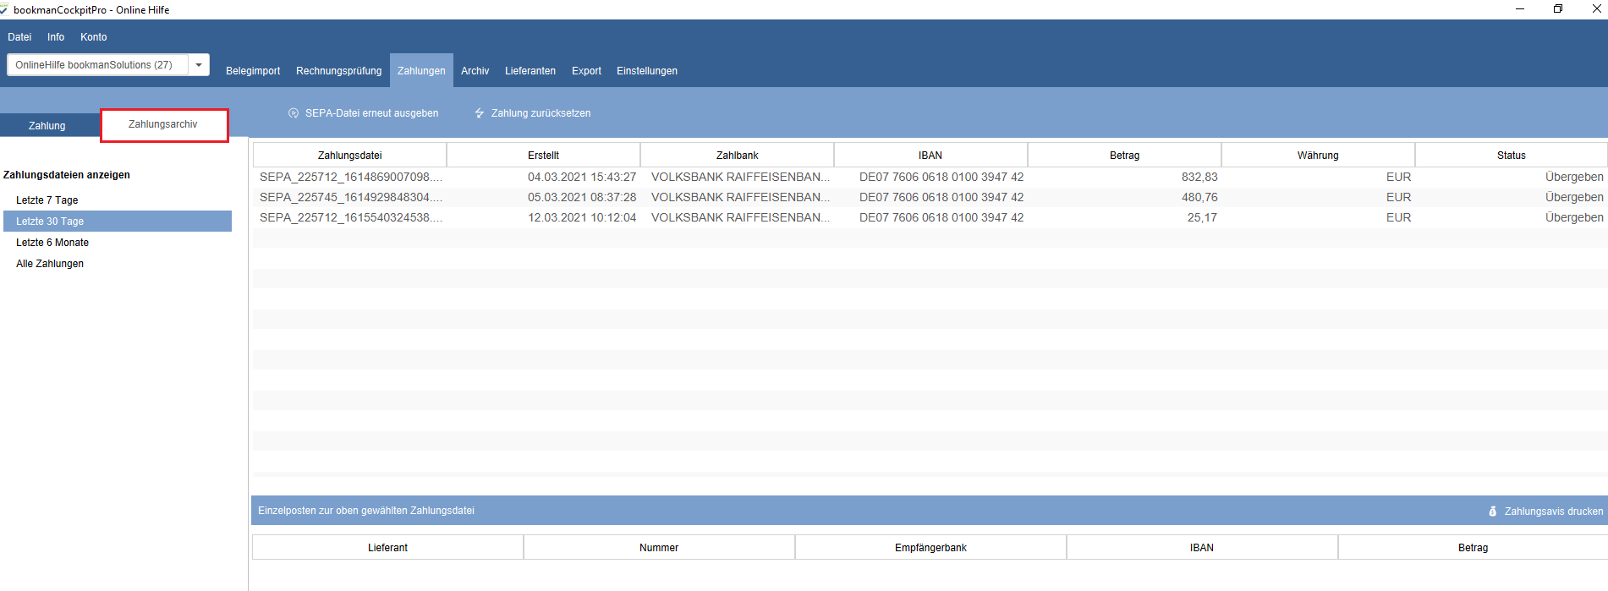Click the SEPA-Datei erneut ausgeben icon

pyautogui.click(x=294, y=113)
